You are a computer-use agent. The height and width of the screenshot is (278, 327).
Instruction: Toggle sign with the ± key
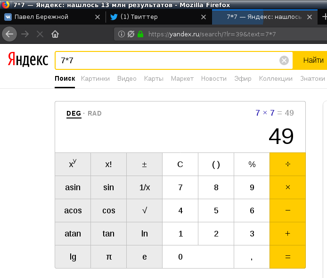point(144,164)
